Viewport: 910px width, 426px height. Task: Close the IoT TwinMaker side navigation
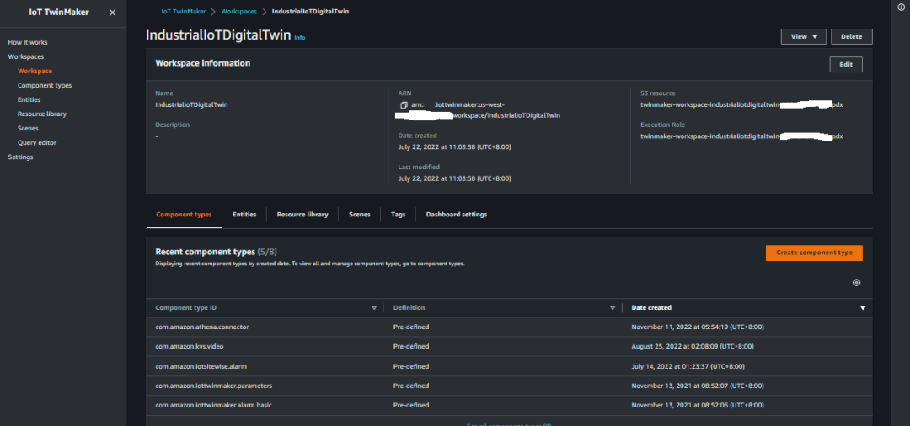(113, 13)
